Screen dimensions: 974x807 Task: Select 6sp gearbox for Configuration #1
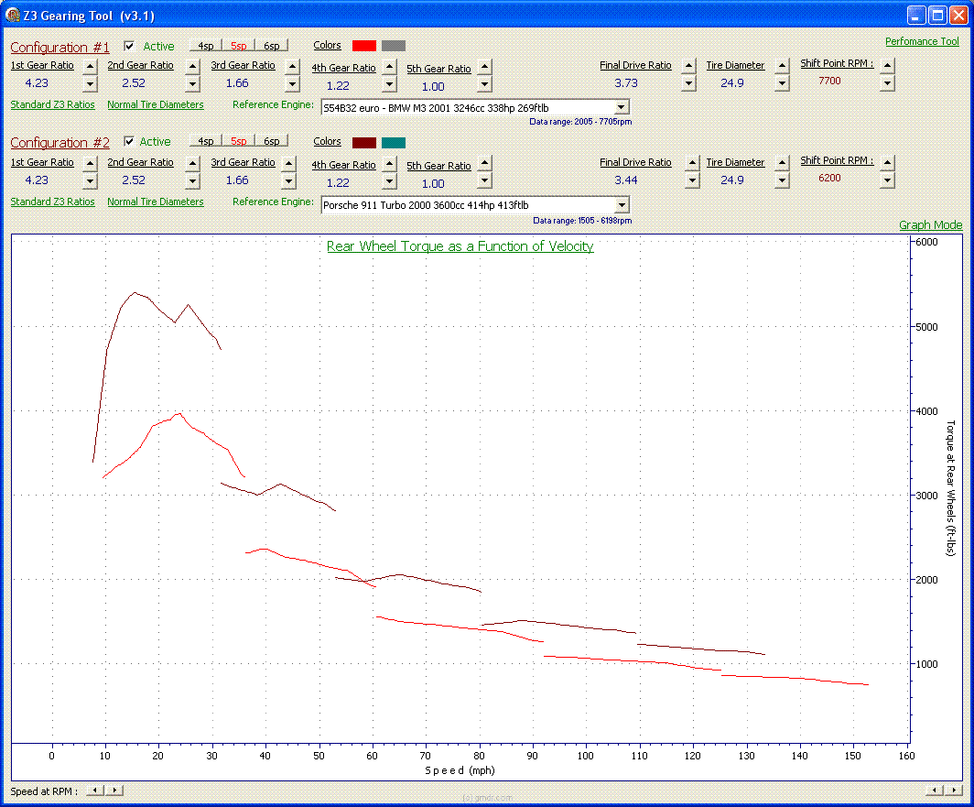point(272,46)
